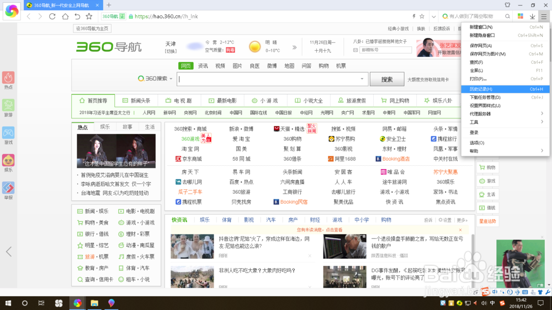Open address bar dropdown arrow
Screen dimensions: 552x310
(434, 17)
